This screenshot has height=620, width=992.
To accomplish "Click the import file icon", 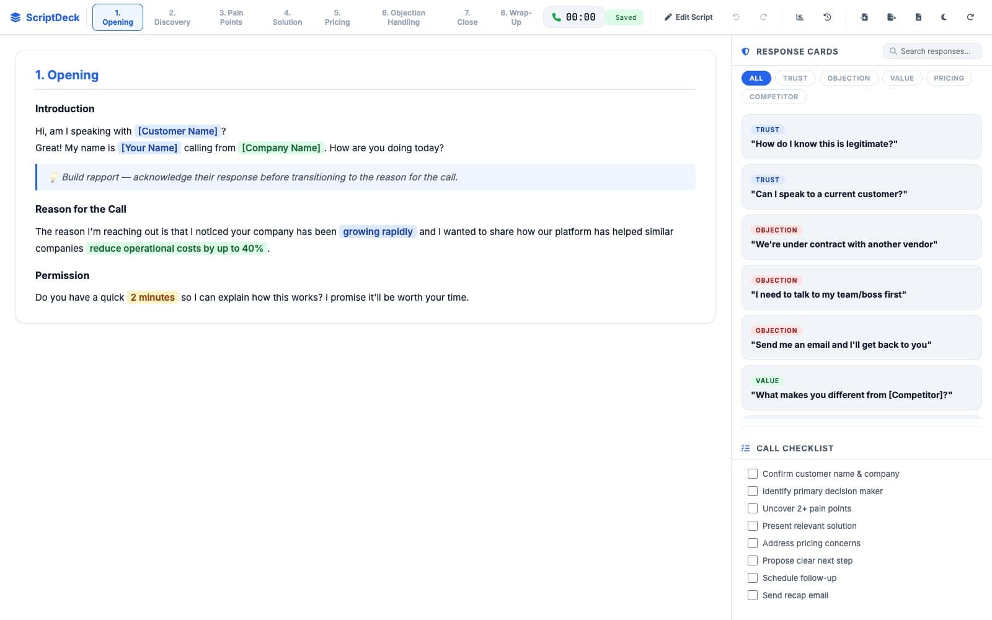I will click(864, 17).
